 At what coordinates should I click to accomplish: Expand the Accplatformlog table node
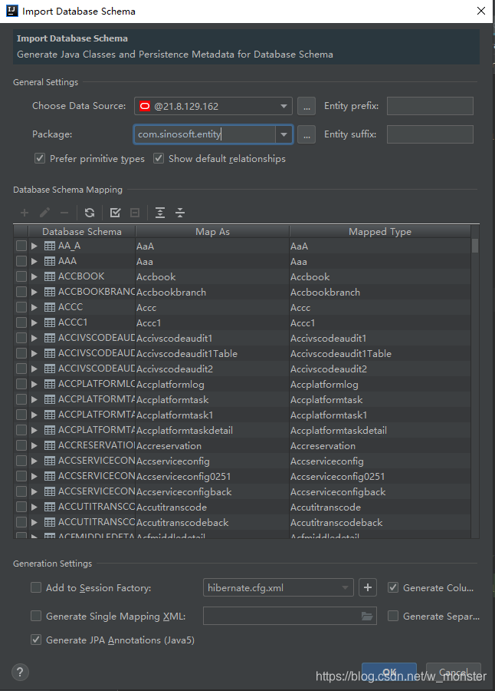coord(34,385)
